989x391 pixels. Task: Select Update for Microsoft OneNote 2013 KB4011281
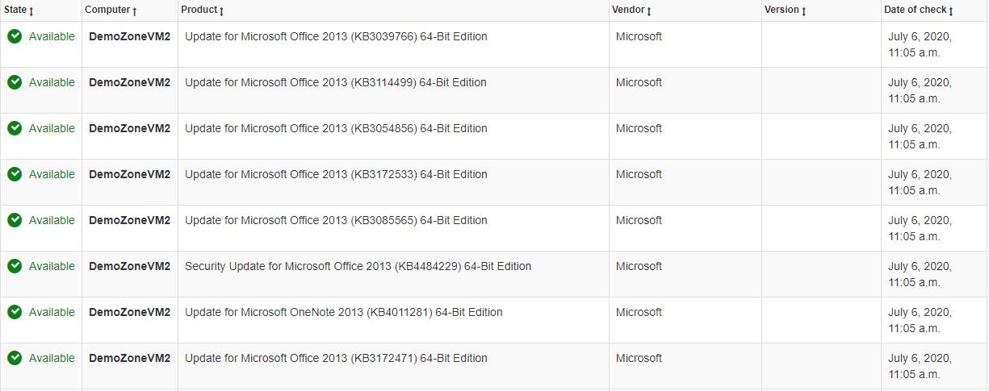pyautogui.click(x=344, y=312)
